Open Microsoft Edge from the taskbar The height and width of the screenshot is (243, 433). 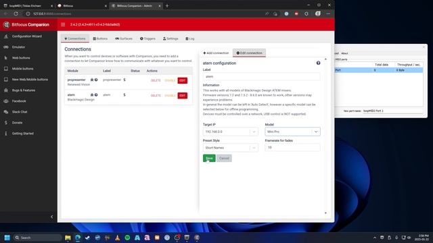pyautogui.click(x=78, y=238)
